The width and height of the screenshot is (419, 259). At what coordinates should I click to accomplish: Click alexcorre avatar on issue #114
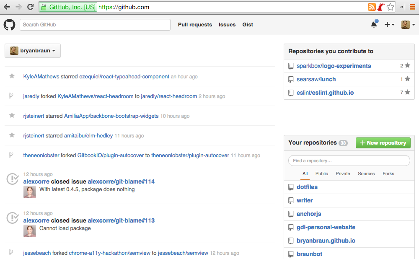click(30, 192)
